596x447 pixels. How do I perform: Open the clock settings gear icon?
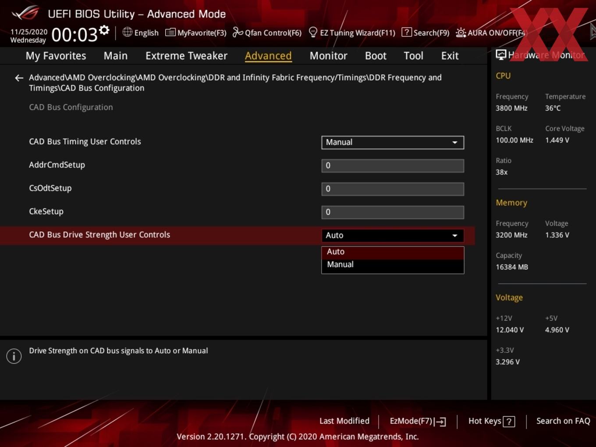coord(104,30)
